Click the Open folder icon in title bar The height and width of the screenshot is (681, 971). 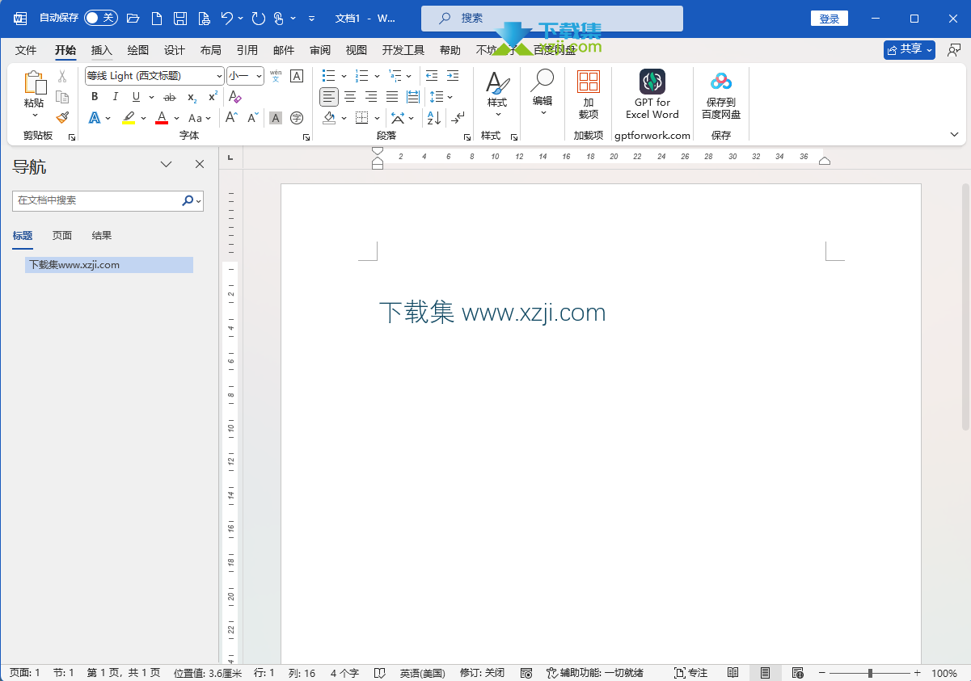(133, 18)
